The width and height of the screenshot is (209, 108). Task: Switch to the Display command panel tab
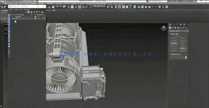pos(184,25)
